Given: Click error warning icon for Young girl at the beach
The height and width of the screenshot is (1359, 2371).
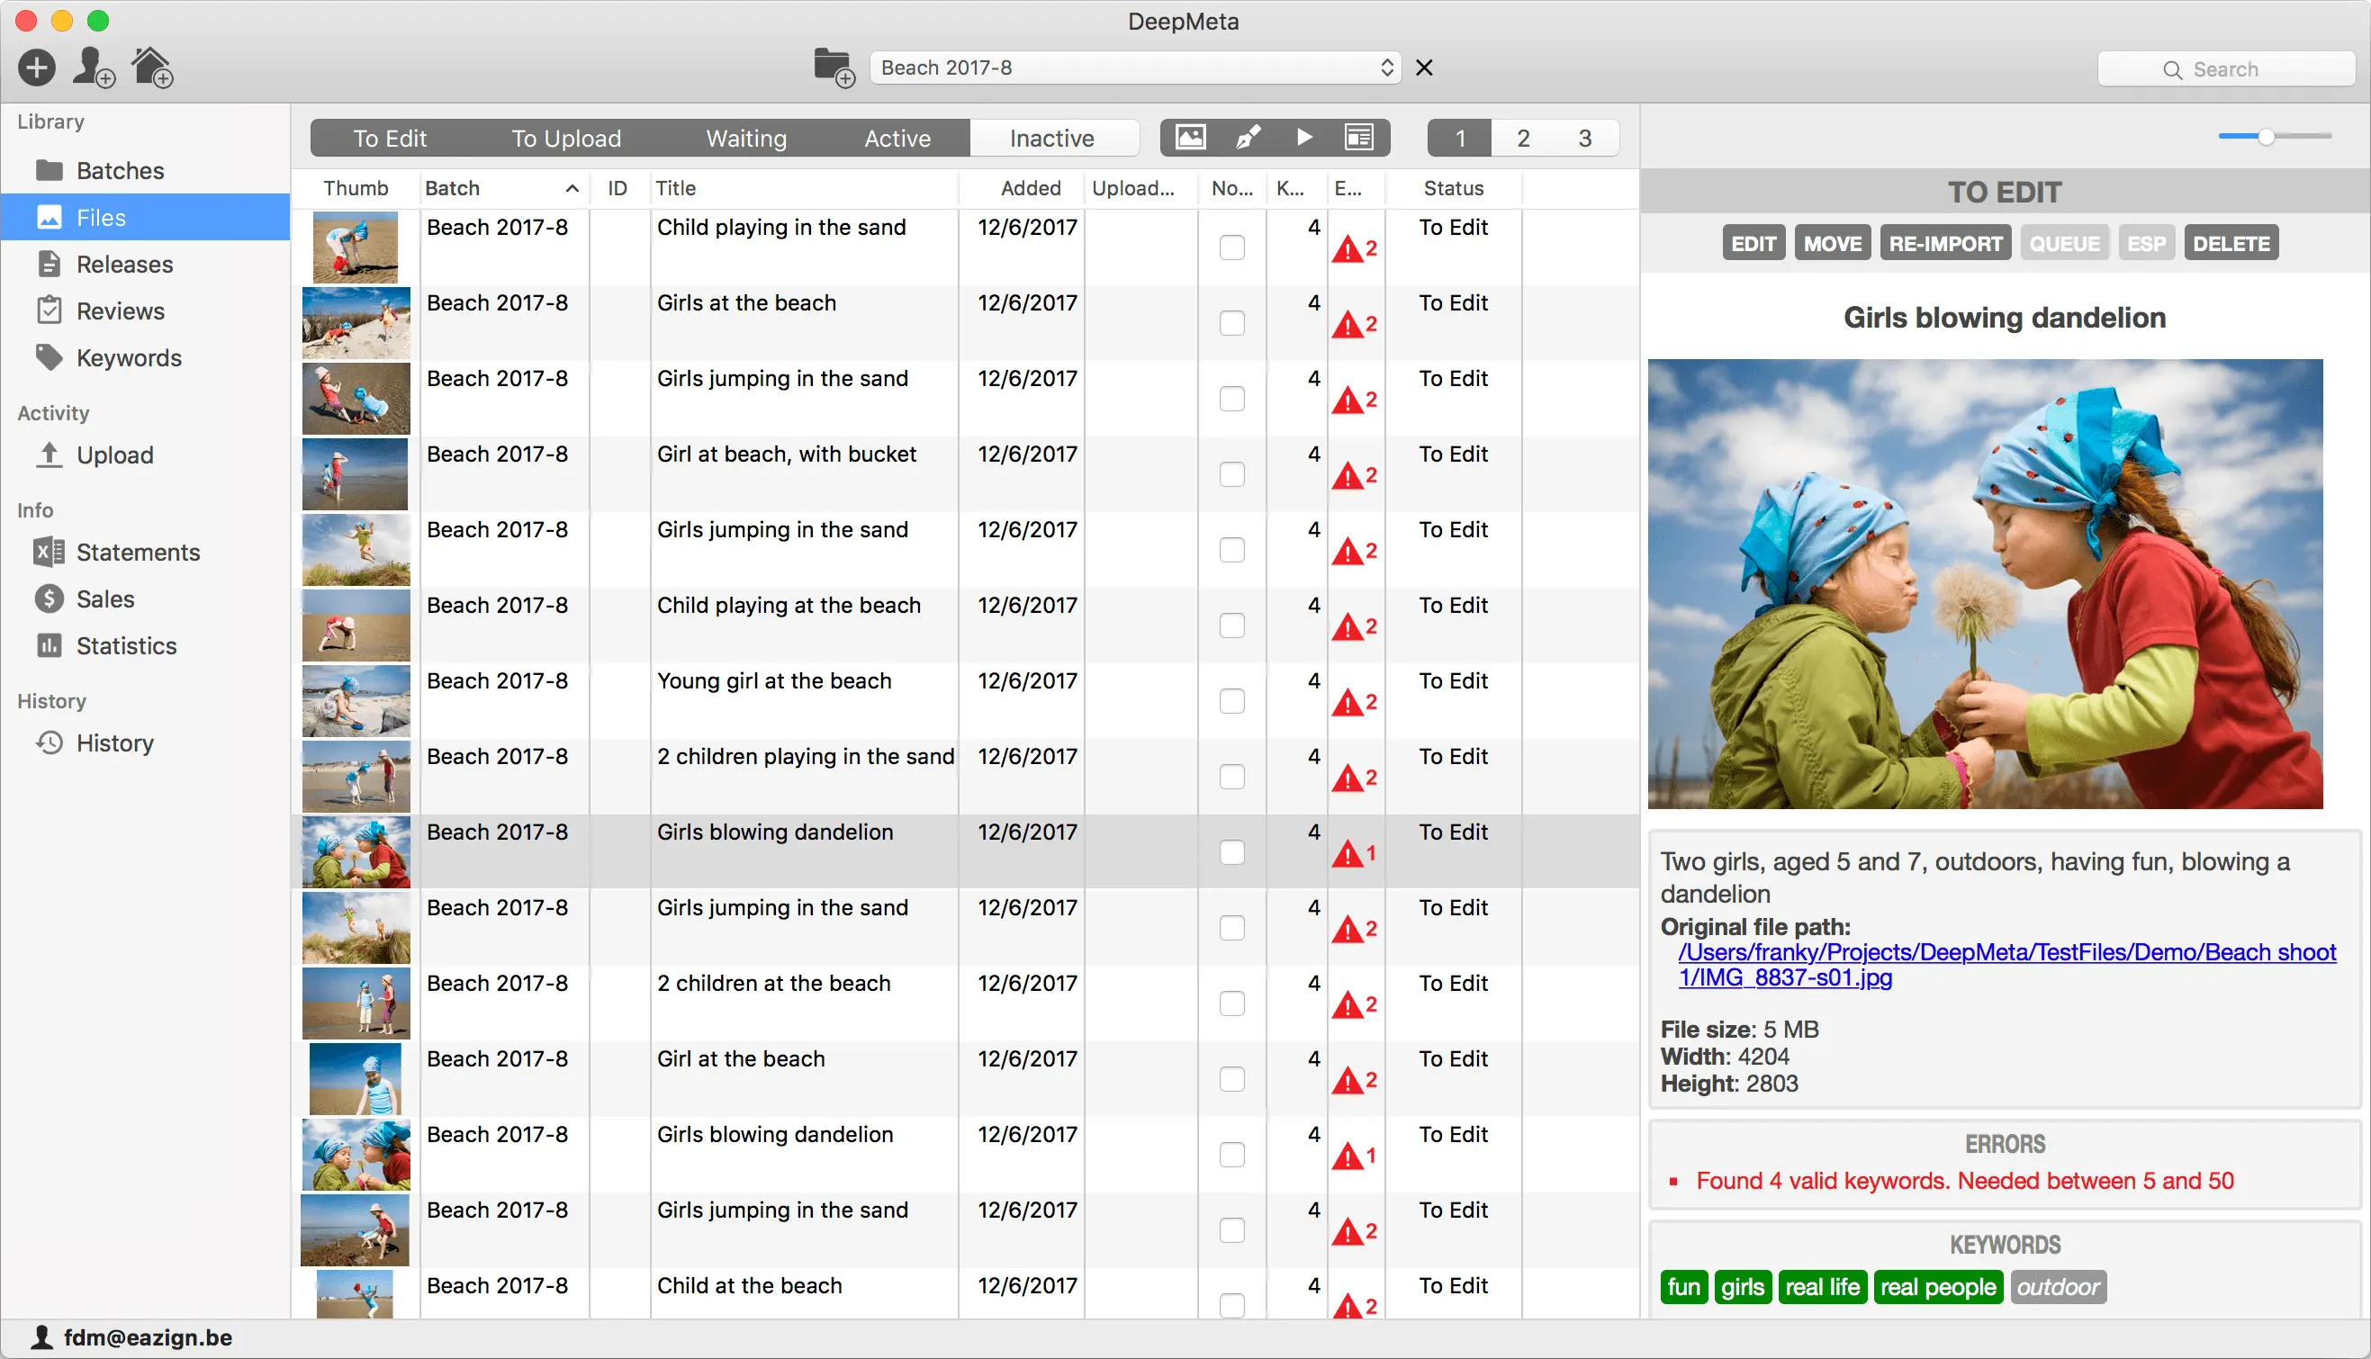Looking at the screenshot, I should (1347, 703).
